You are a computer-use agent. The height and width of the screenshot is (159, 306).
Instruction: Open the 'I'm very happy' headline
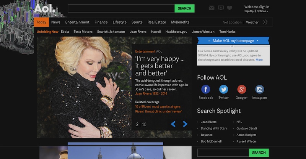[160, 66]
